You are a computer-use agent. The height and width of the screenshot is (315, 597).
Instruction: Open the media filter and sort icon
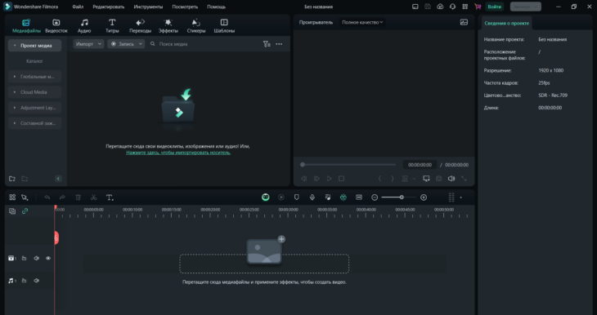pyautogui.click(x=267, y=44)
